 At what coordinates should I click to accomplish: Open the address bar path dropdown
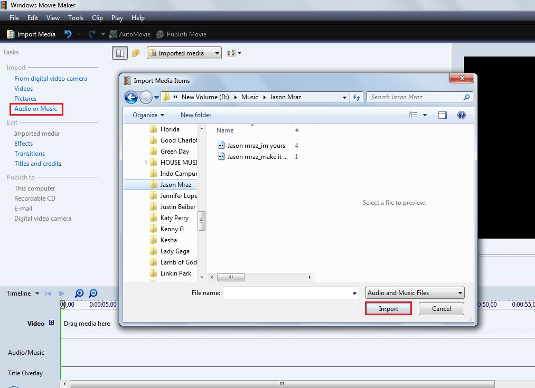(x=344, y=97)
